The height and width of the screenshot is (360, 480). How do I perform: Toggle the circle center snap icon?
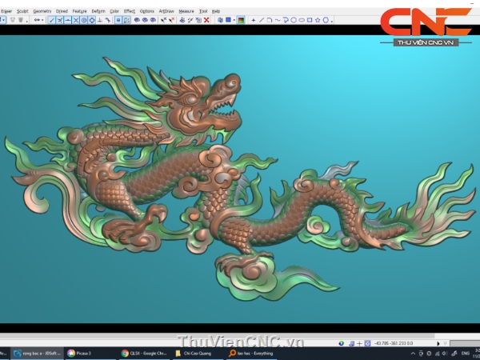84,20
